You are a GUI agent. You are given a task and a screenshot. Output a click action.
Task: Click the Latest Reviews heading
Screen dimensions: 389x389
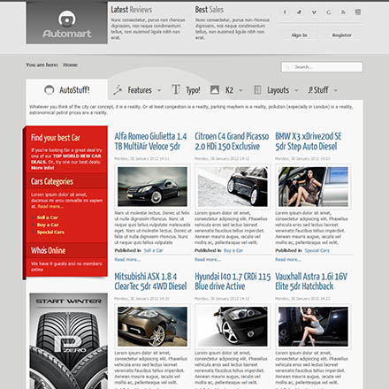point(132,10)
